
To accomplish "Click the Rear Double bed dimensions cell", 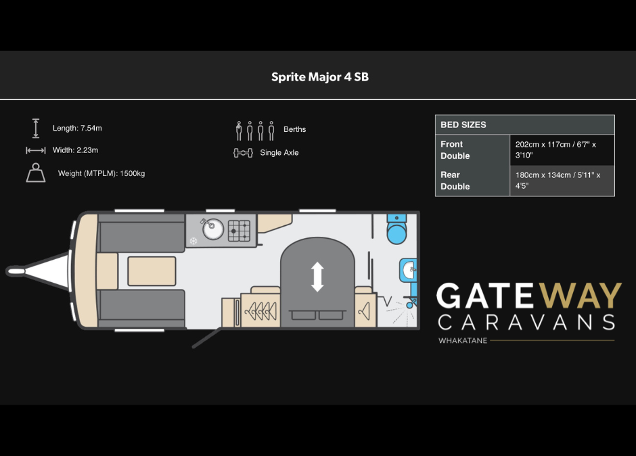I will pyautogui.click(x=562, y=181).
